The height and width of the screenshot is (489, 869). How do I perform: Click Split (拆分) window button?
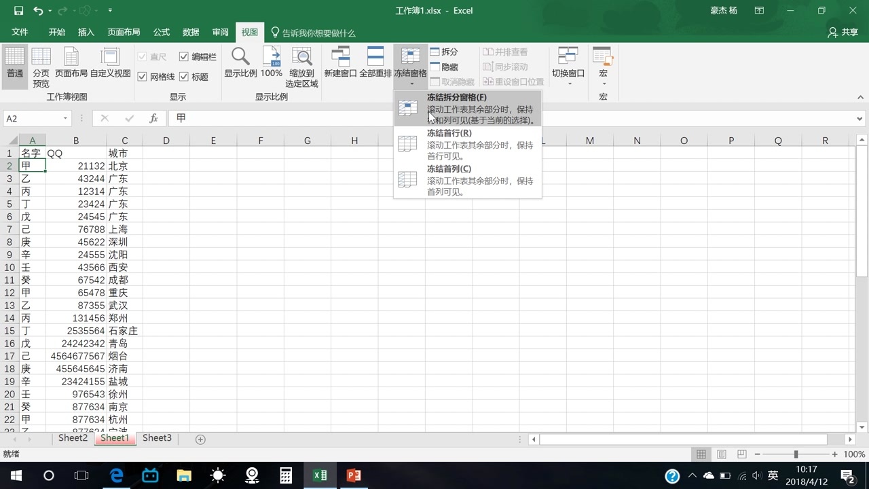444,52
